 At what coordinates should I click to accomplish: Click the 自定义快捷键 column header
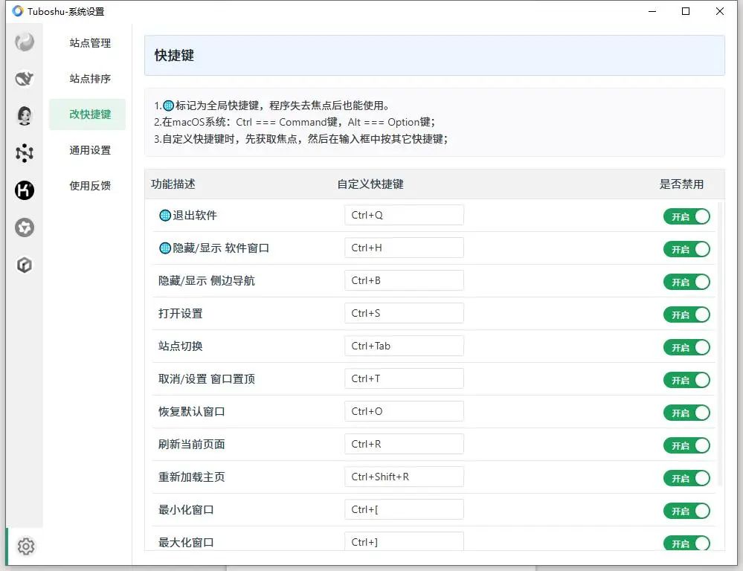pyautogui.click(x=370, y=184)
